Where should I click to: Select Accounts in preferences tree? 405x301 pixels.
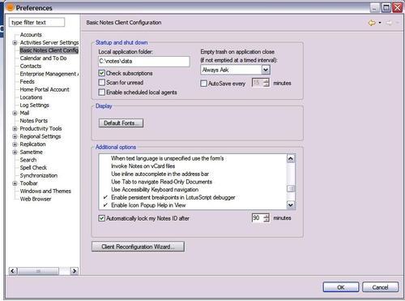click(31, 35)
